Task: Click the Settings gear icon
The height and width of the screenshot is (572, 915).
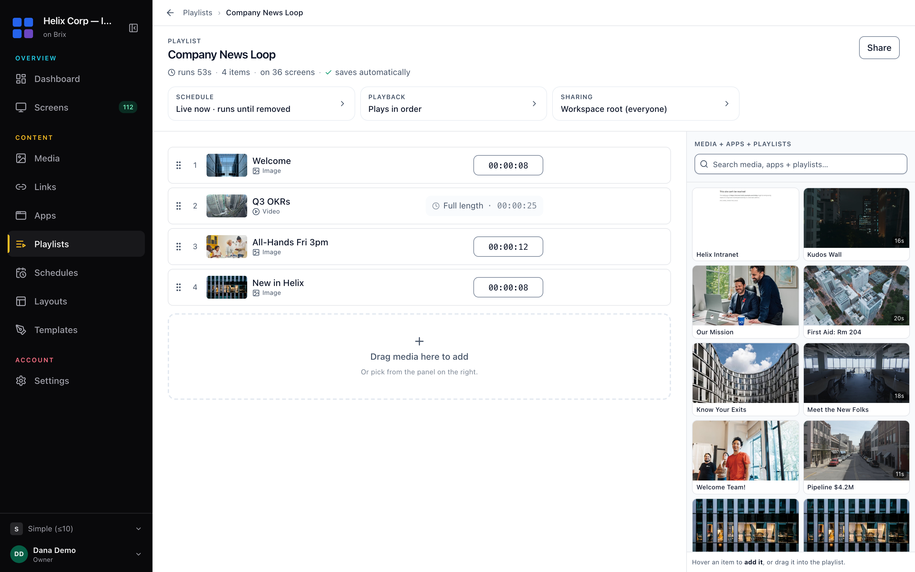Action: click(x=21, y=381)
